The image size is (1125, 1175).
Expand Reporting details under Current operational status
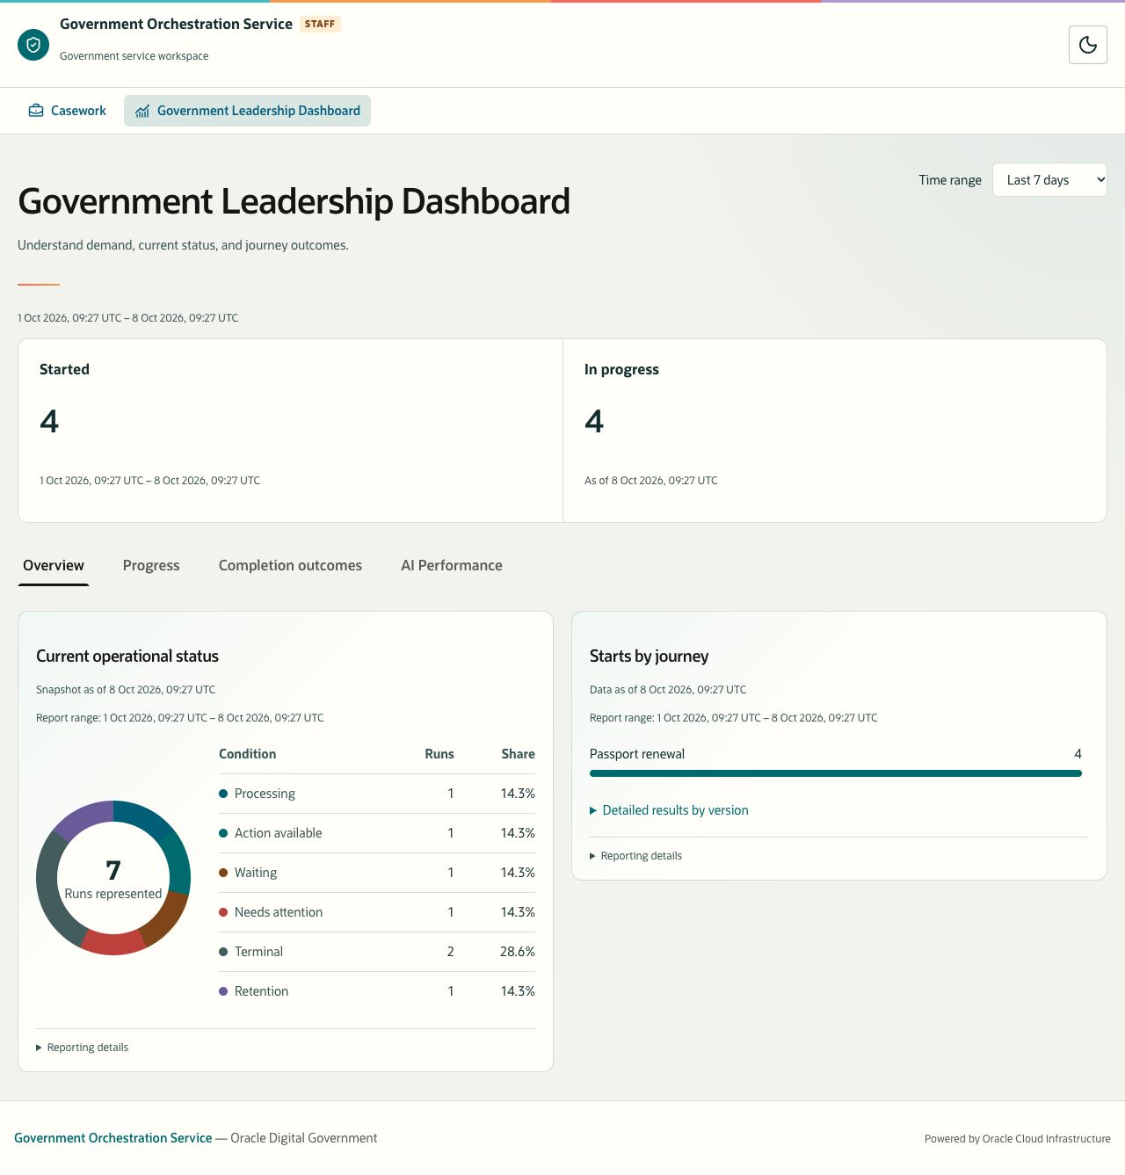click(x=82, y=1048)
